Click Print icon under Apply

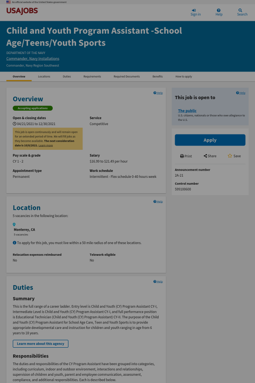click(182, 156)
